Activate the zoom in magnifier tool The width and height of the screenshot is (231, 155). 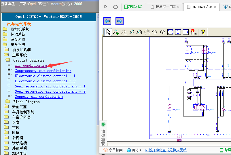click(116, 32)
